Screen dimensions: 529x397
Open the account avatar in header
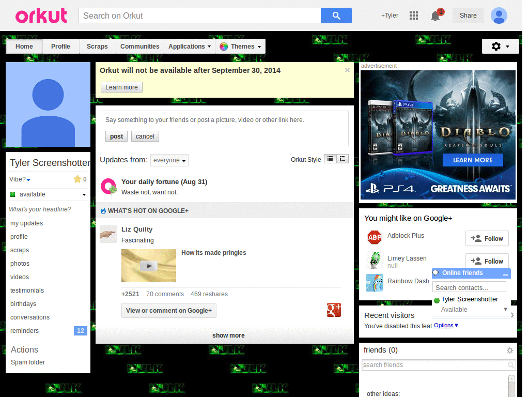point(499,16)
